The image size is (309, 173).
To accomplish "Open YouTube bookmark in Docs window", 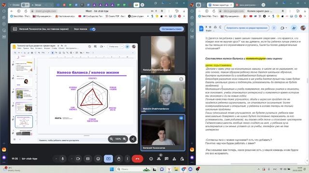I will coord(251,16).
